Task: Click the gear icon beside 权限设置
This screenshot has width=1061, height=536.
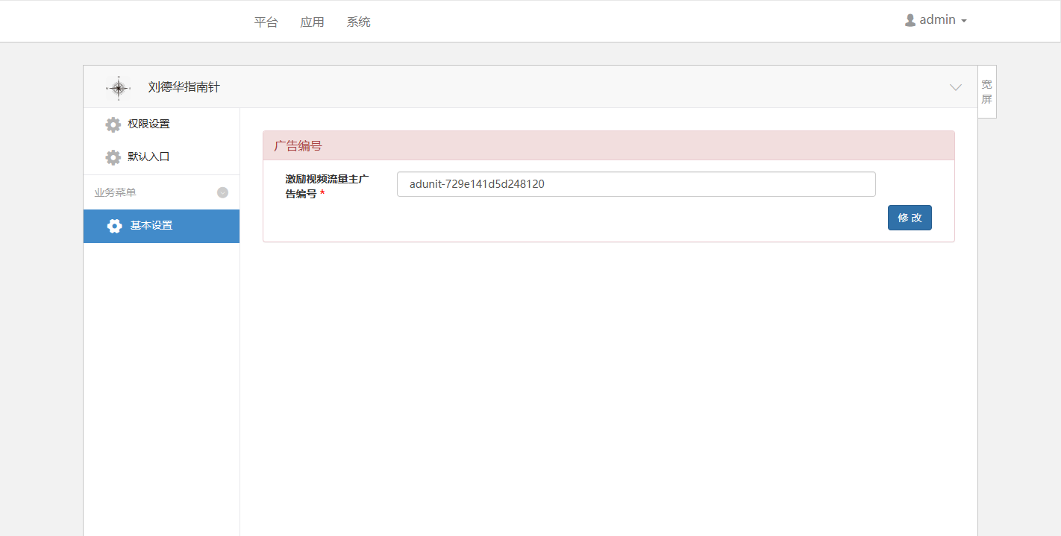Action: click(x=113, y=124)
